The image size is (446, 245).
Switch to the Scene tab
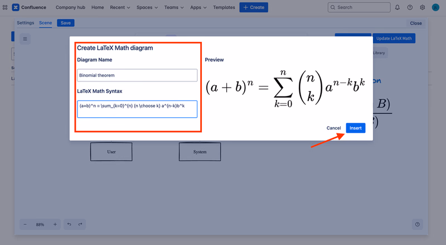coord(46,23)
